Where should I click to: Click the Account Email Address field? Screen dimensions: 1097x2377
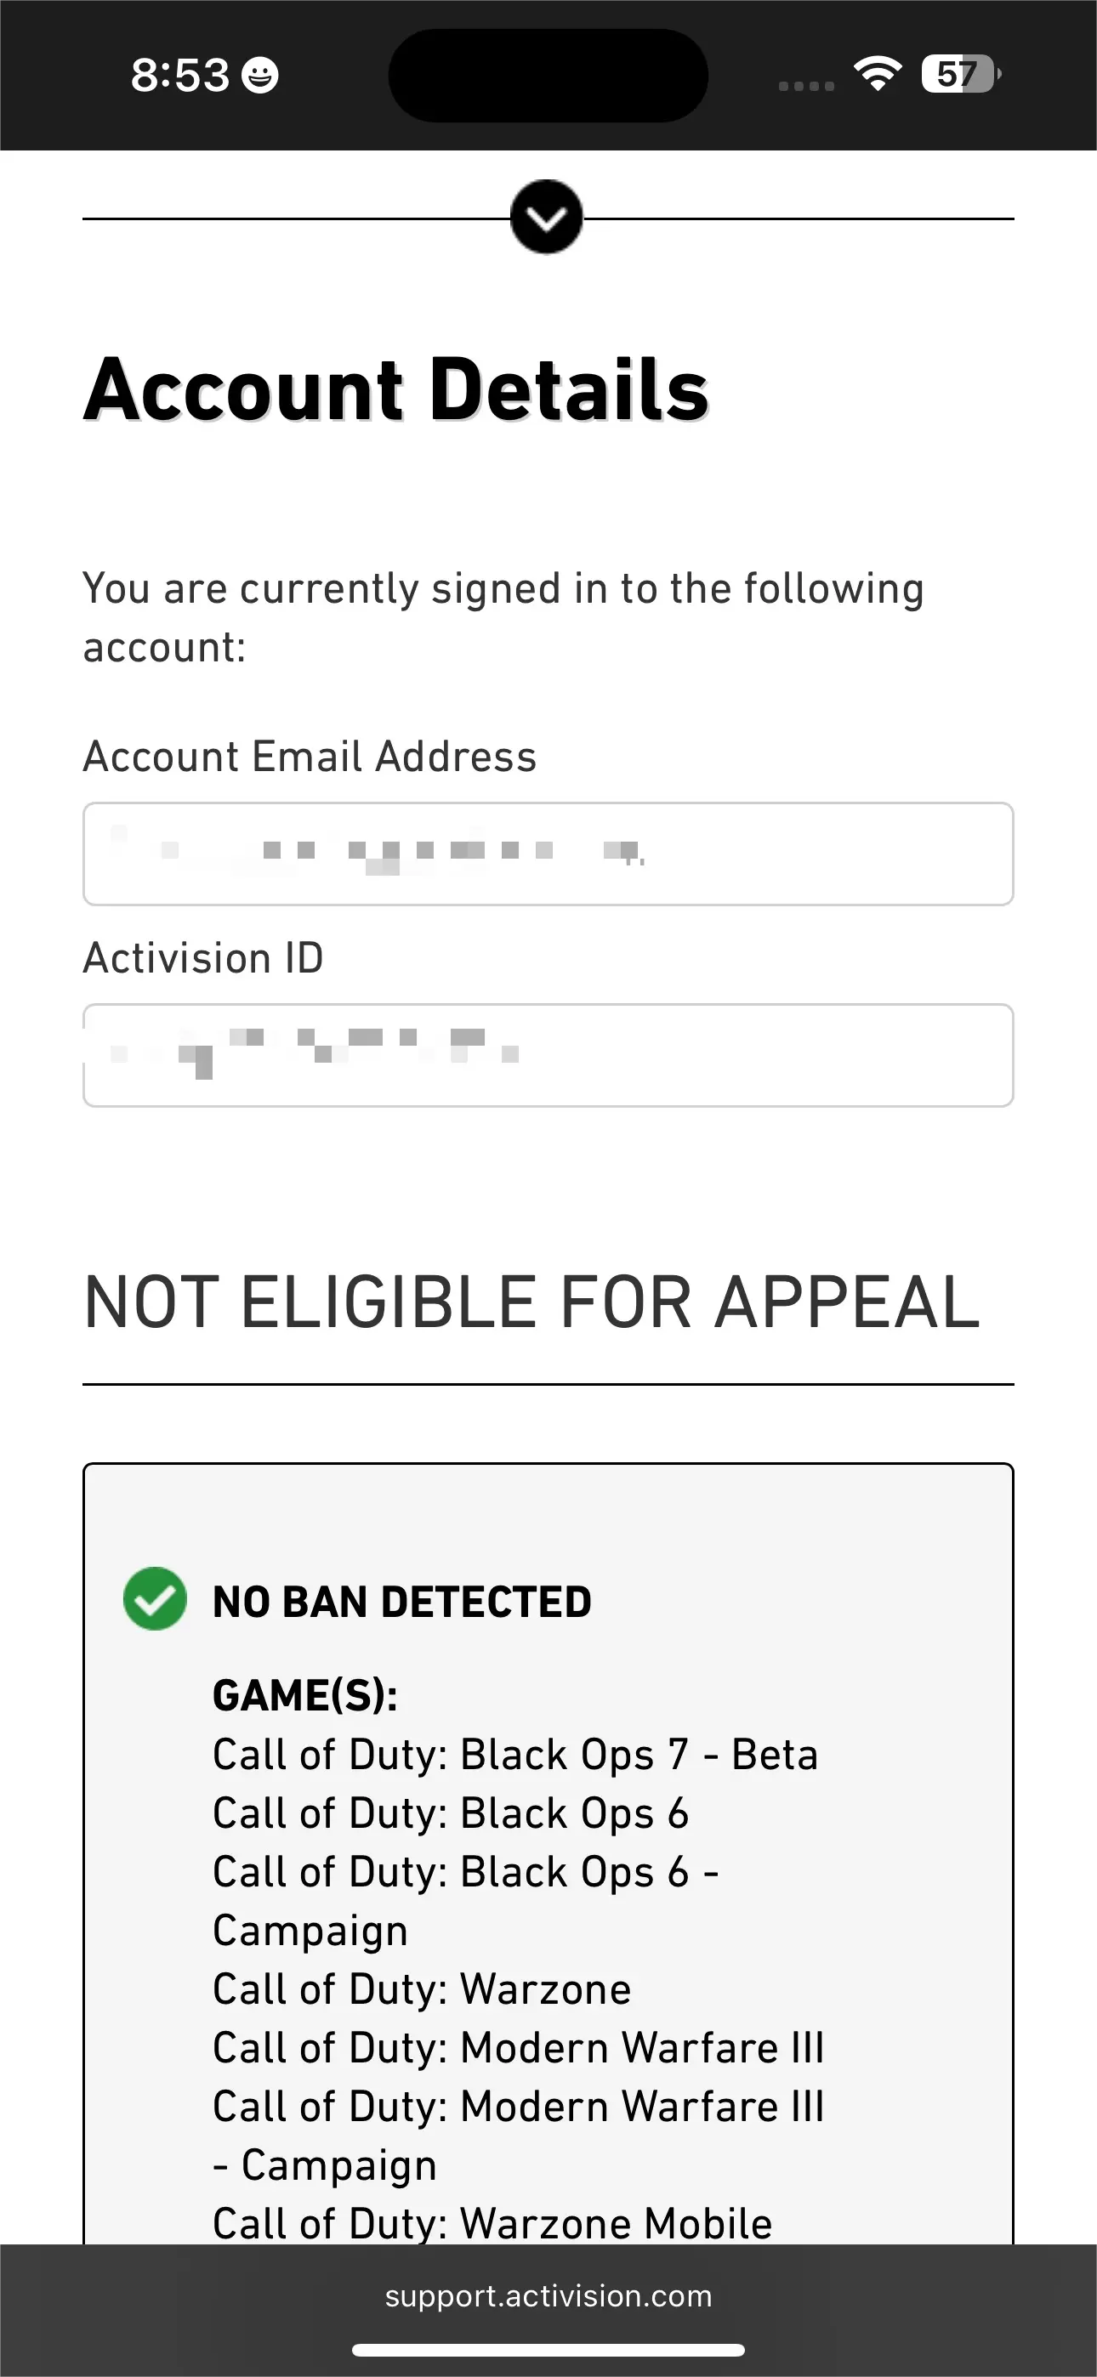tap(548, 854)
